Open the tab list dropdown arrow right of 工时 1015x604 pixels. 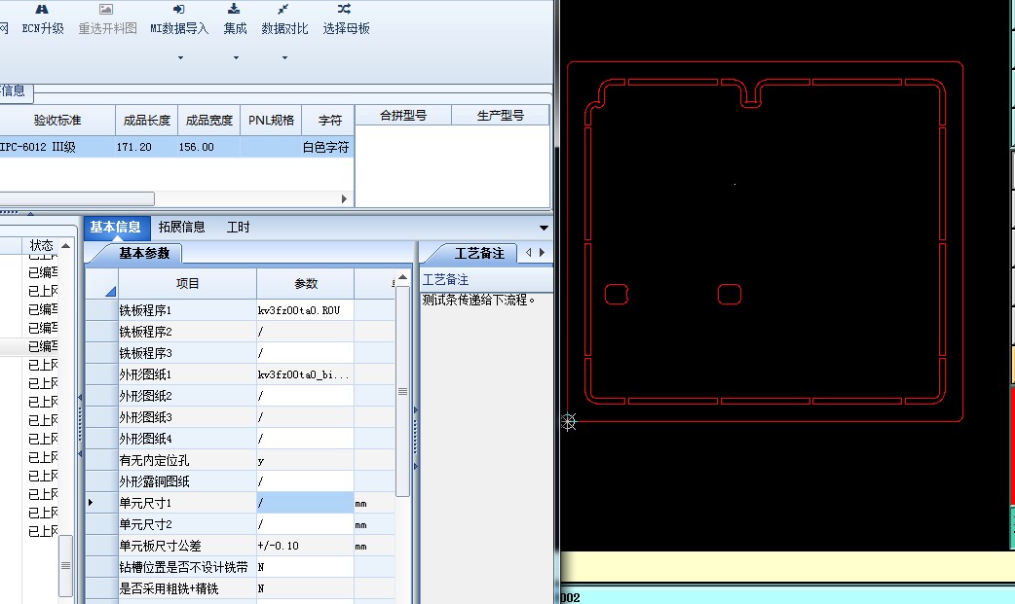point(544,228)
